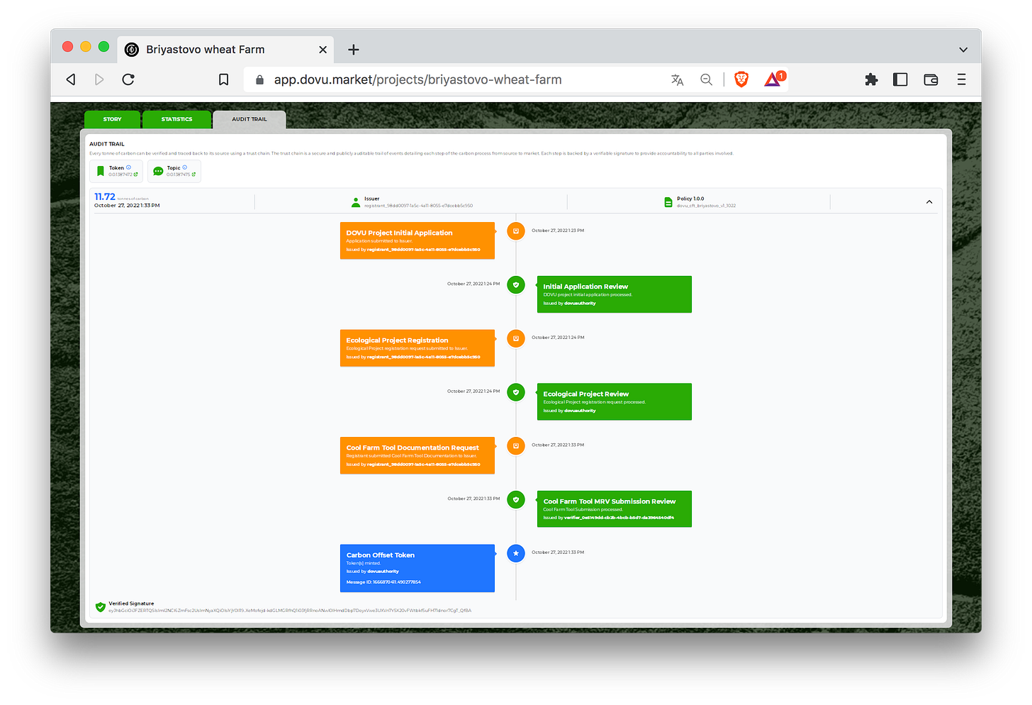Click the browser forward arrow

[99, 79]
